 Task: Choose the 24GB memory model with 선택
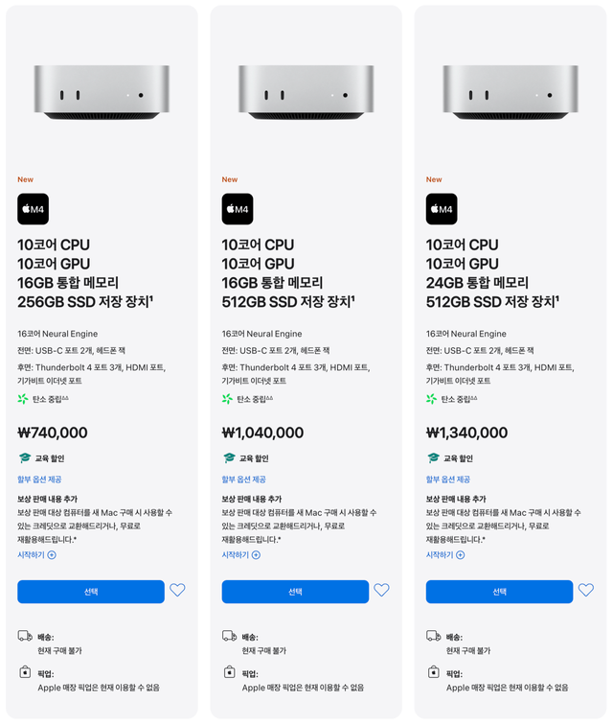coord(499,592)
